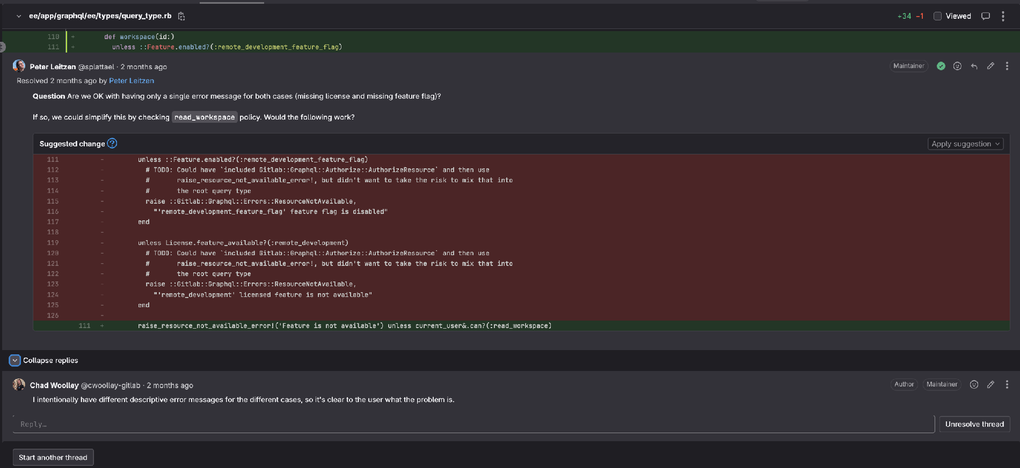Open the Apply suggestion dropdown

pyautogui.click(x=965, y=144)
